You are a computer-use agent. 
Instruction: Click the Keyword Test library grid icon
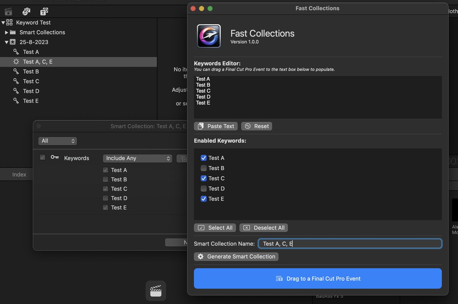pyautogui.click(x=10, y=23)
